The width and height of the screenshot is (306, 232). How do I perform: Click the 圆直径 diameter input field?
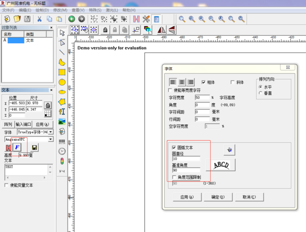tap(186, 159)
